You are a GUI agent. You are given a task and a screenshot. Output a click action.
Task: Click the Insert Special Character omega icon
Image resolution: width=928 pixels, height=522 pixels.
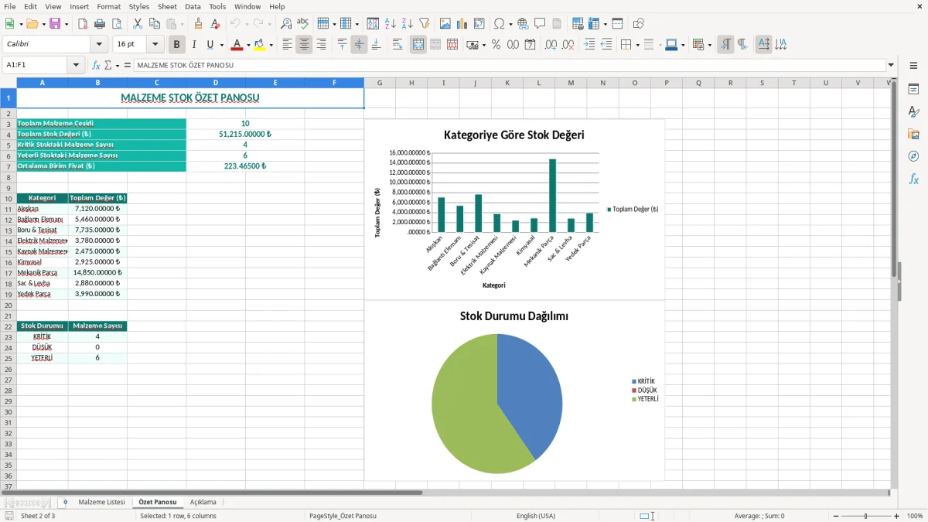(x=499, y=24)
